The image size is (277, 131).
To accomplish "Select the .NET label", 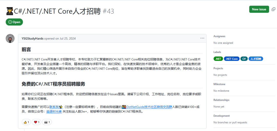I will click(x=218, y=59).
